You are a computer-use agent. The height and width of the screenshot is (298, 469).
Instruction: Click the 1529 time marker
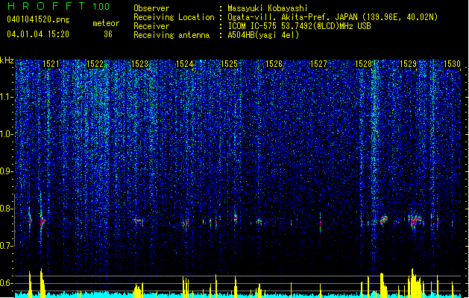click(409, 64)
